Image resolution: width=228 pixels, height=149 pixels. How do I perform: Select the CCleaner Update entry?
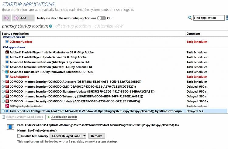tap(21, 42)
